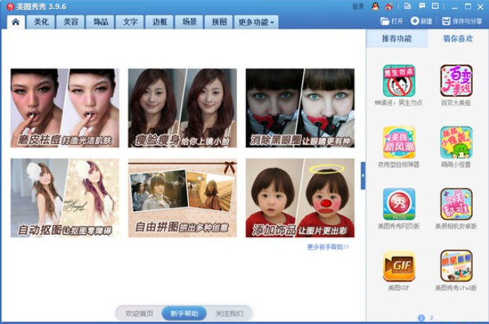Viewport: 489px width, 324px height.
Task: Open the 自由拼图 tutorial thumbnail
Action: coord(182,198)
